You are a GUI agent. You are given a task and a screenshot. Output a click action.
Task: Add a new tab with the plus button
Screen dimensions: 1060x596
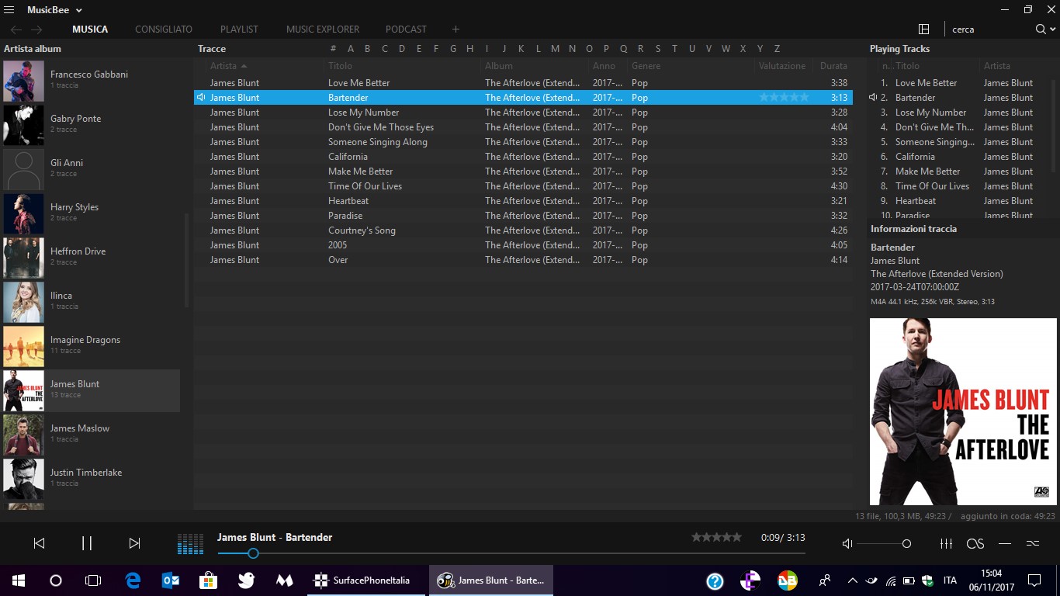tap(456, 29)
